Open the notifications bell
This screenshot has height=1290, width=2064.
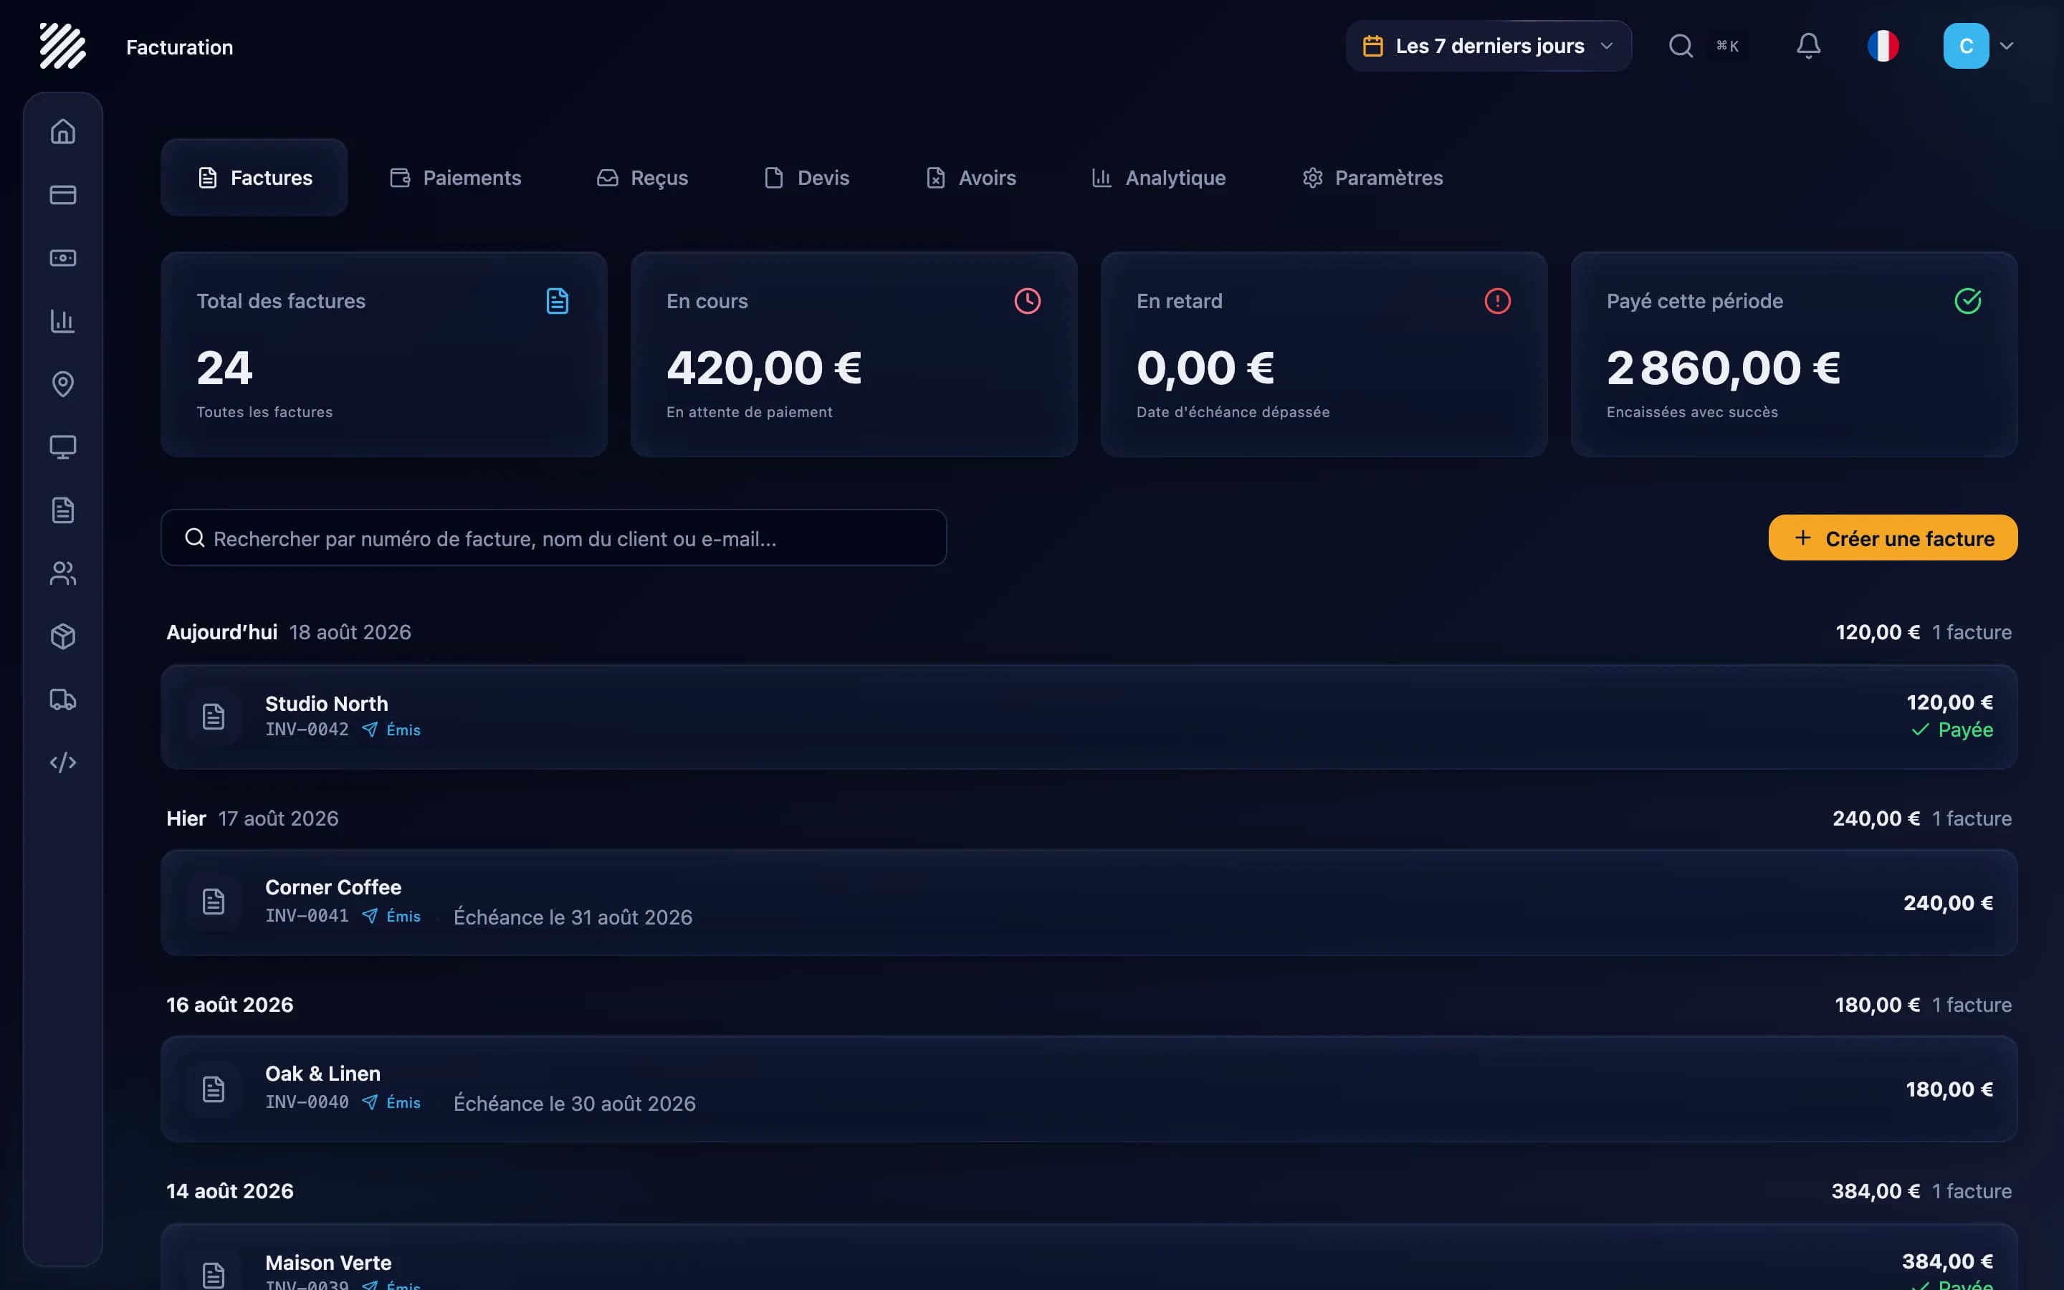pos(1808,46)
